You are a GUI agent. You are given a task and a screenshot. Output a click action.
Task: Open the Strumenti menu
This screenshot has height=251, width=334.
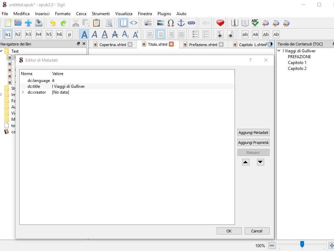tap(100, 14)
